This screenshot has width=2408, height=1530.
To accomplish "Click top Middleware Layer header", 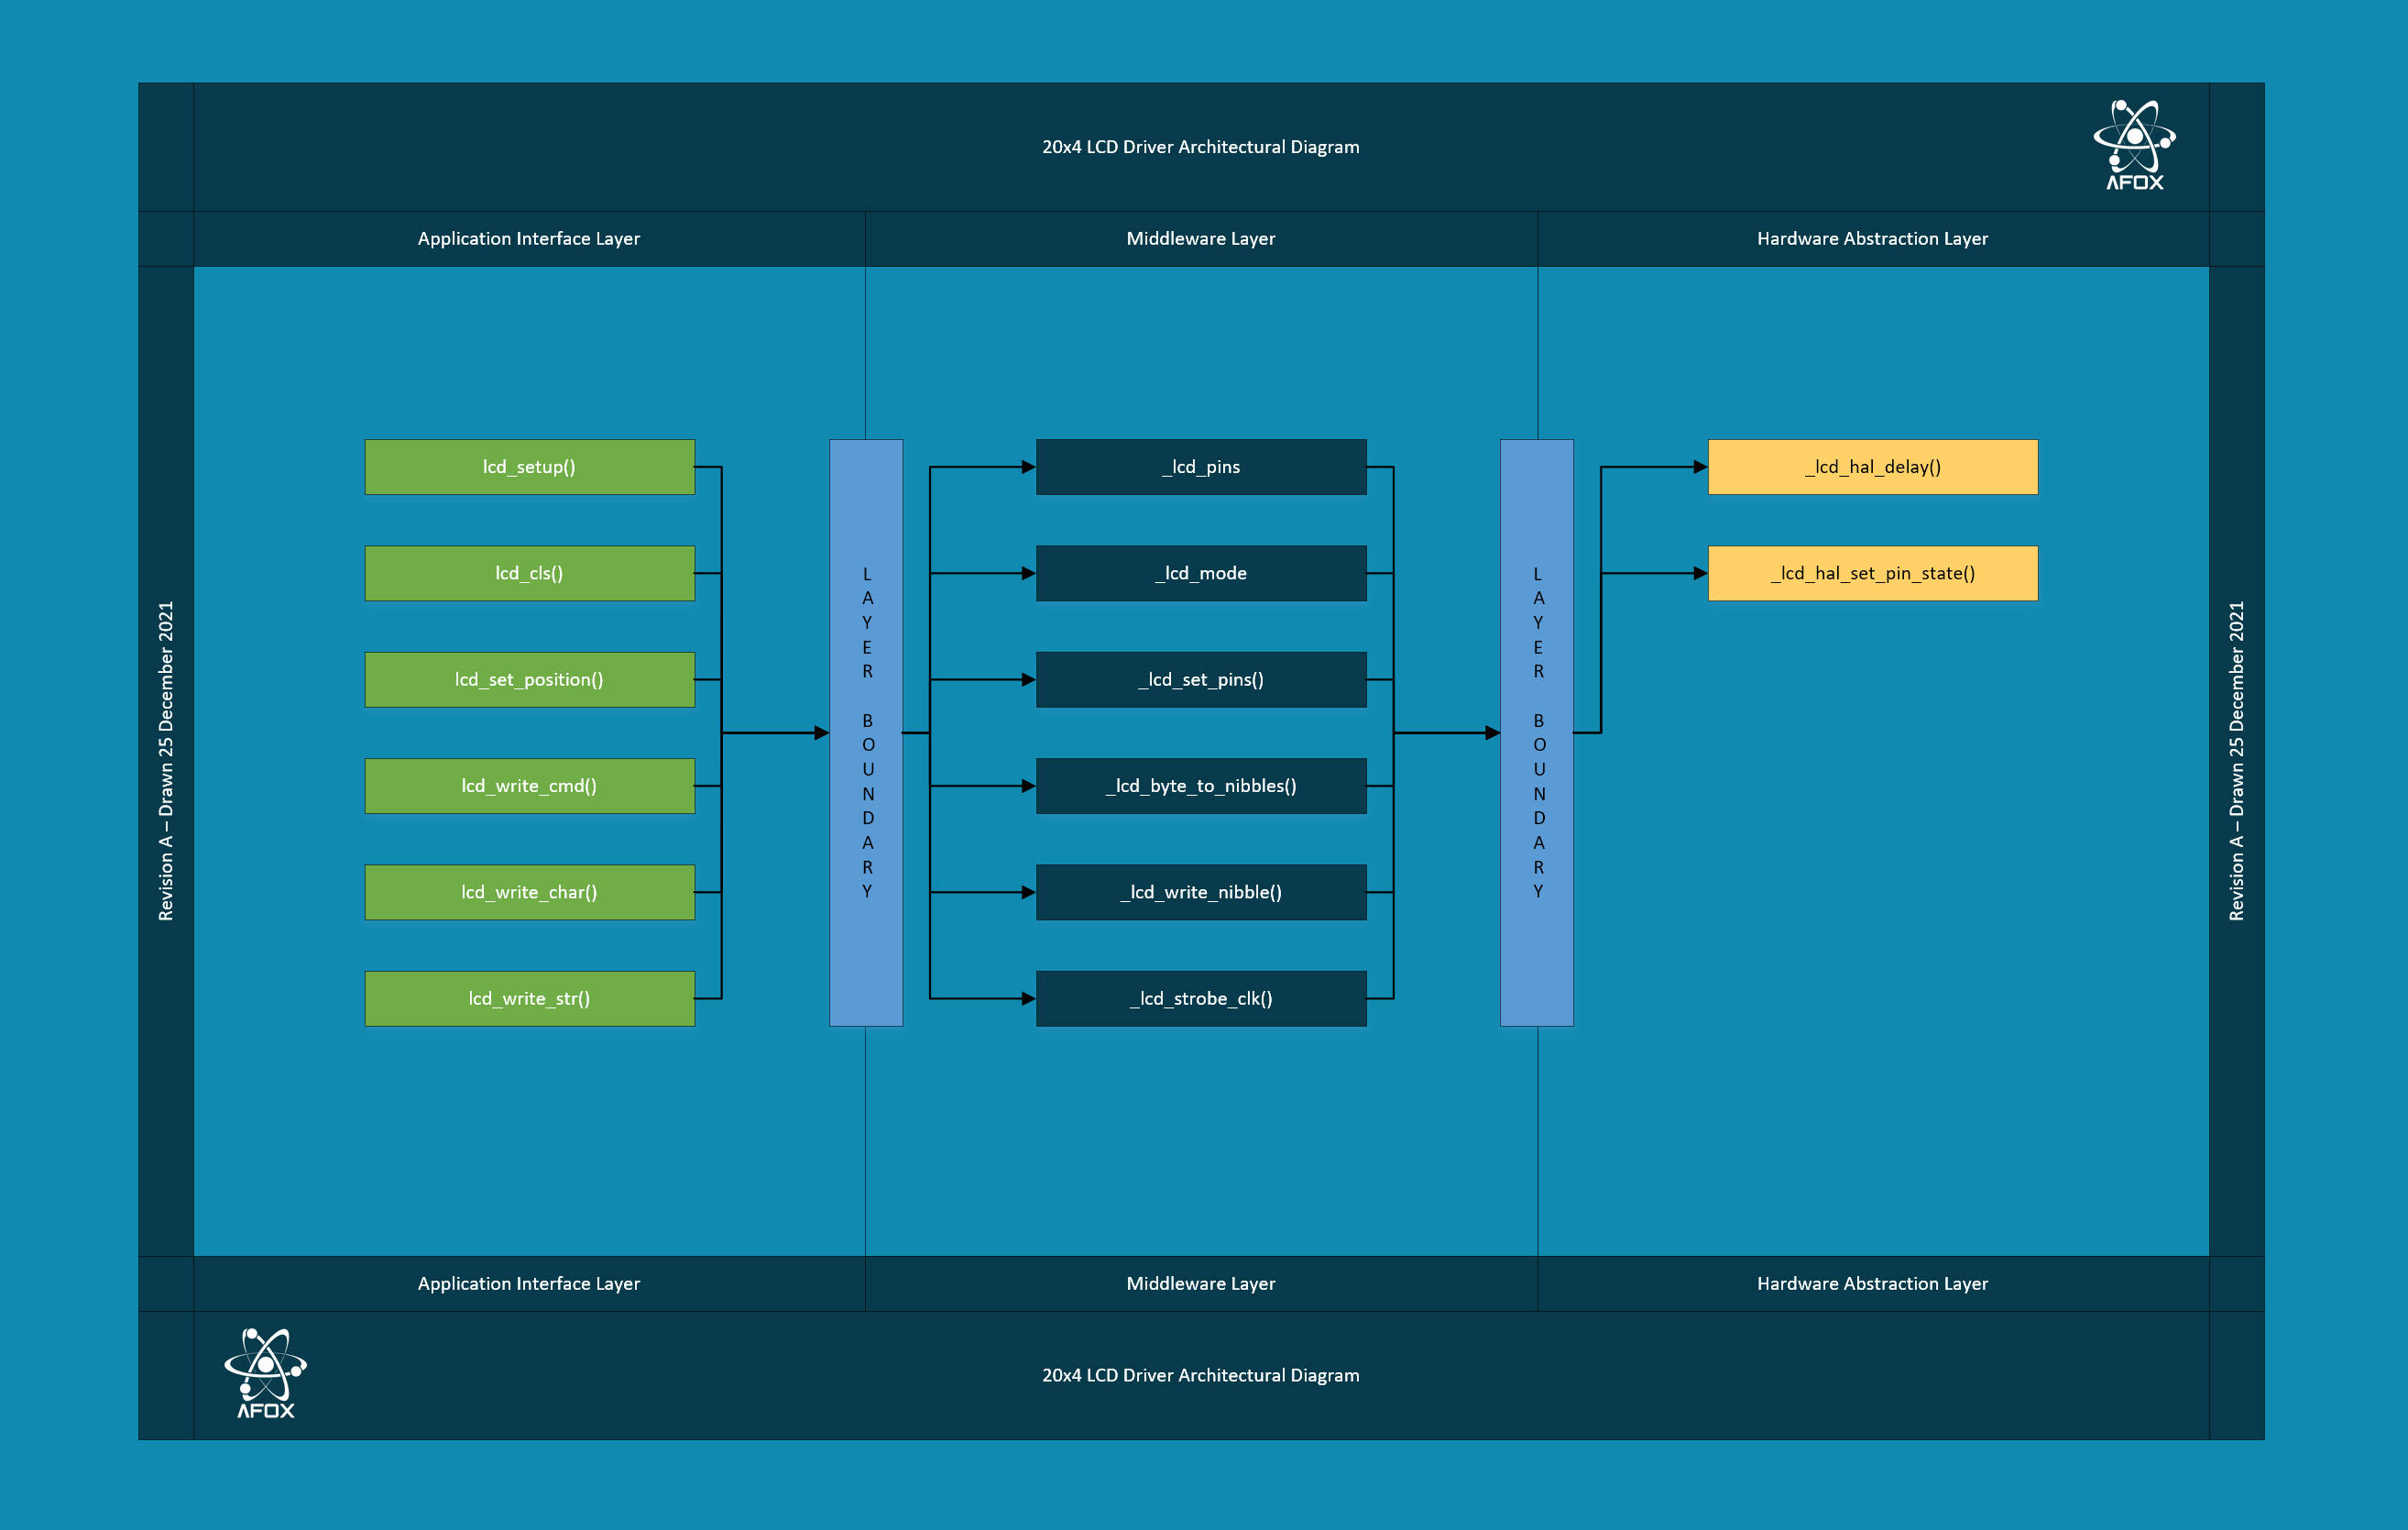I will 1200,238.
